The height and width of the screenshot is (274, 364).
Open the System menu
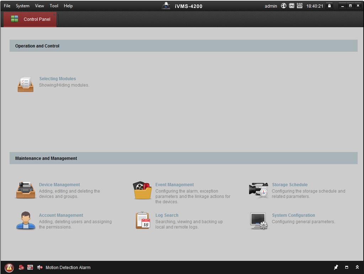22,6
